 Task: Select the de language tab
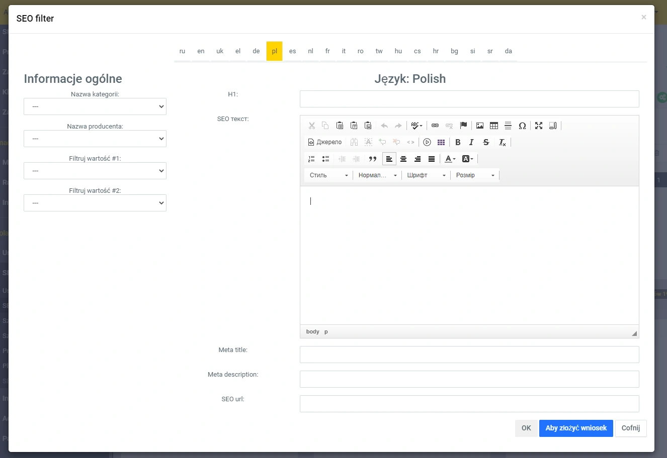coord(256,51)
